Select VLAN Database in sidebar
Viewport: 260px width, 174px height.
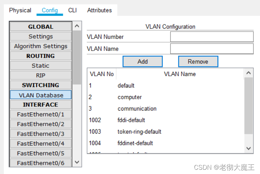41,95
